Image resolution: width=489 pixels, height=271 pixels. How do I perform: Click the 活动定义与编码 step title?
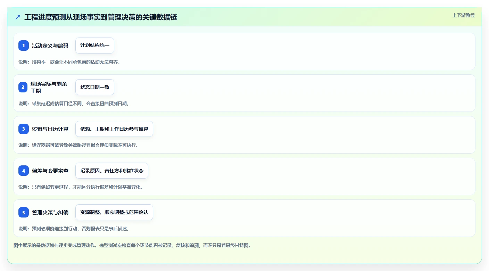pos(50,46)
